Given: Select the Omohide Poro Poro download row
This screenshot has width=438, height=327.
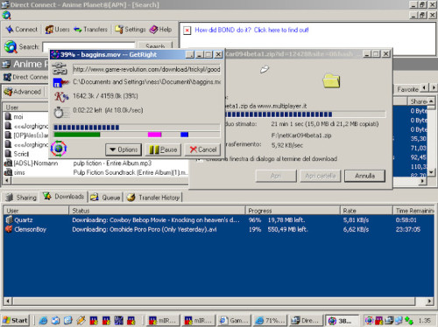Looking at the screenshot, I should click(x=219, y=229).
